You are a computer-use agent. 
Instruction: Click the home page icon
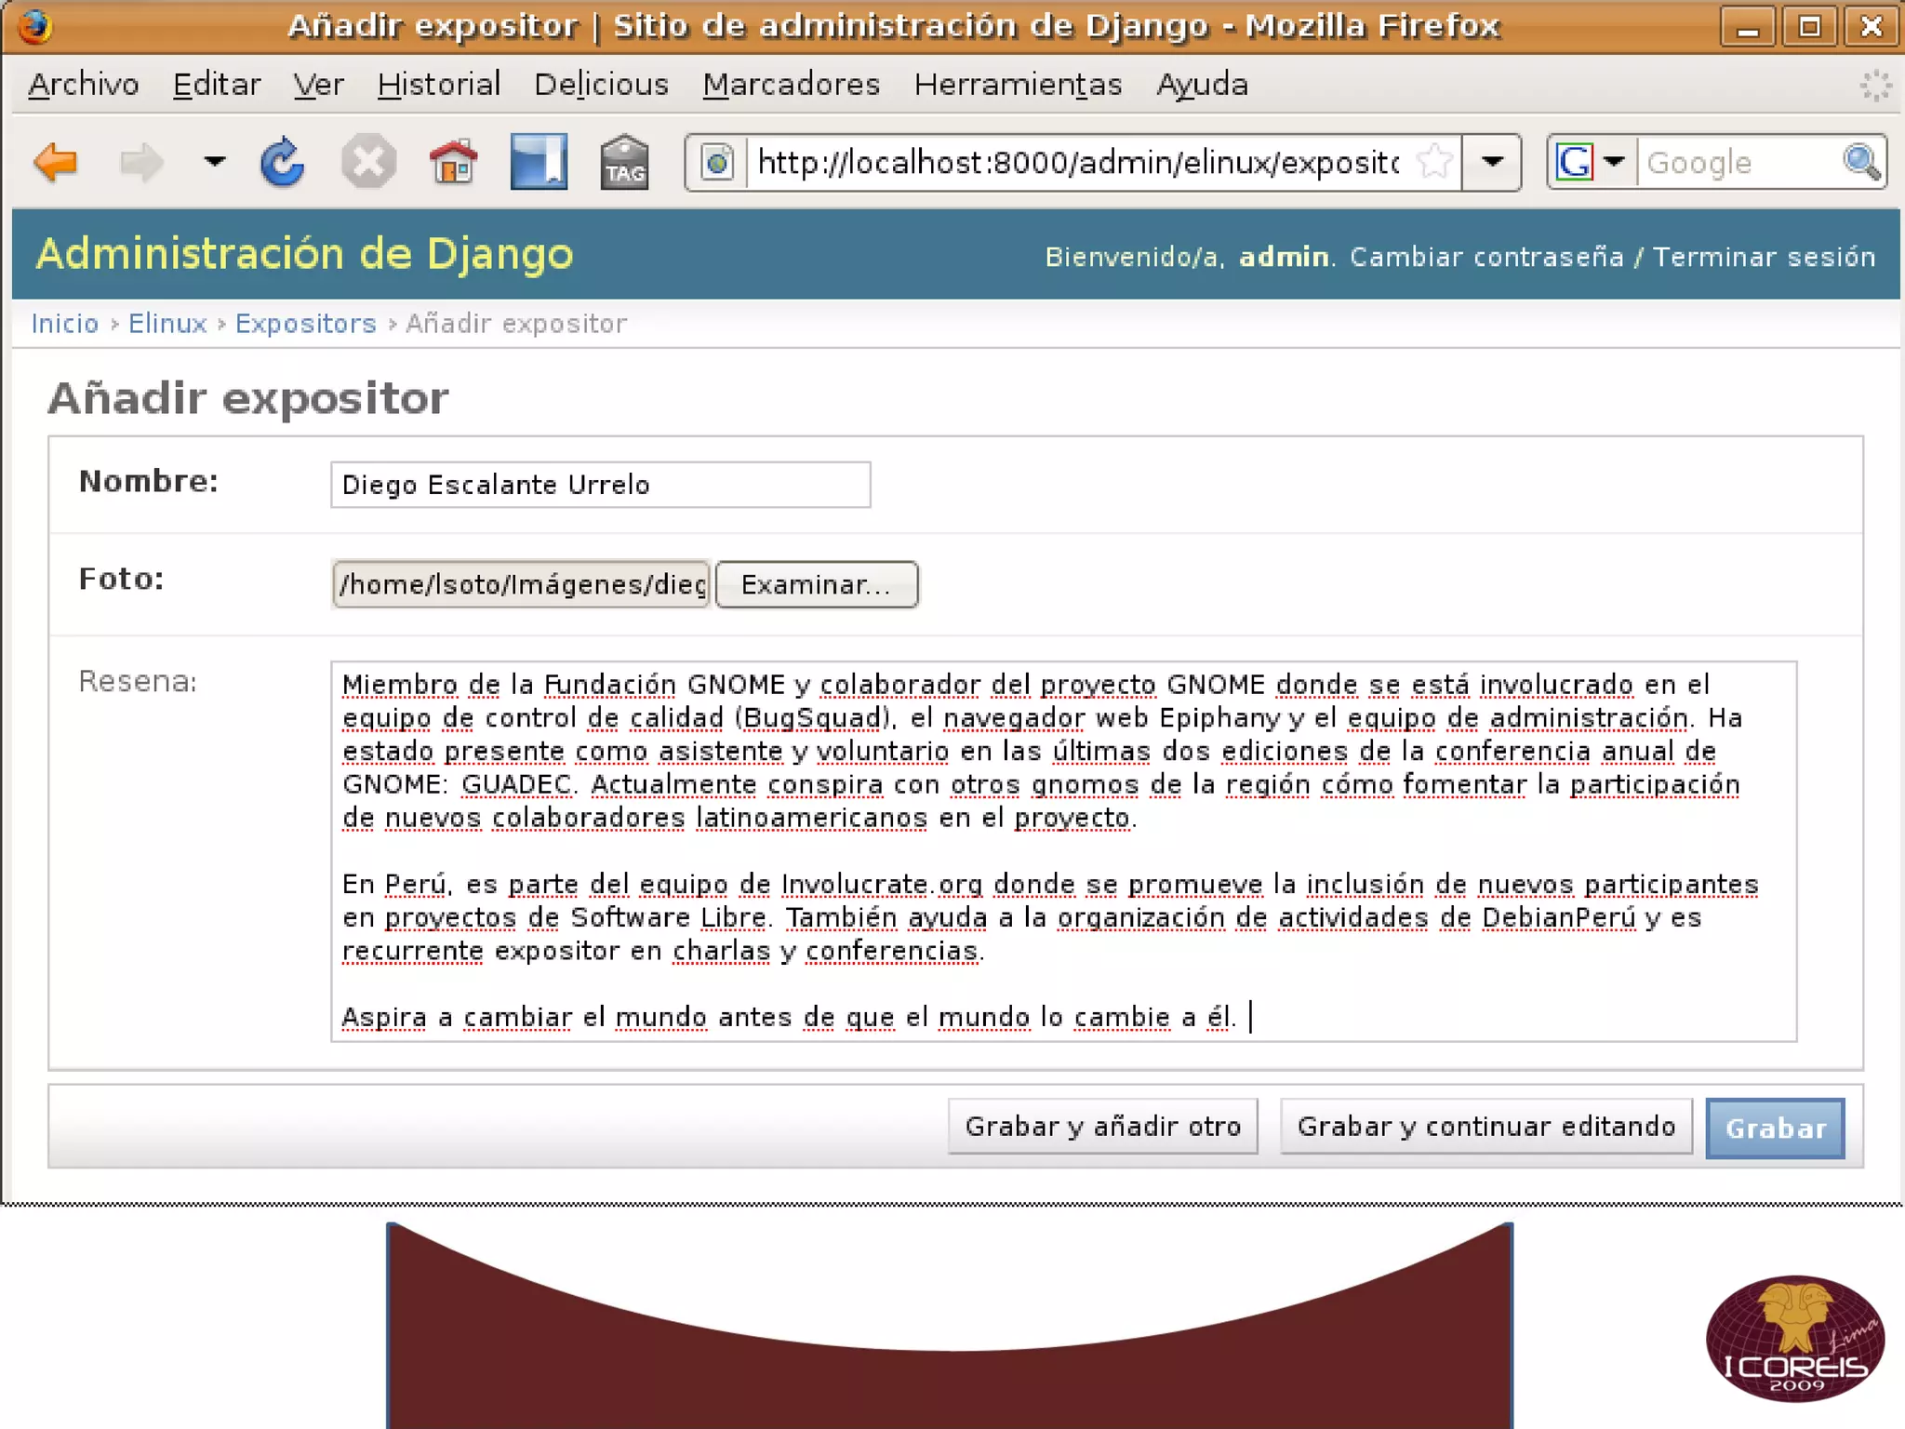pyautogui.click(x=453, y=163)
